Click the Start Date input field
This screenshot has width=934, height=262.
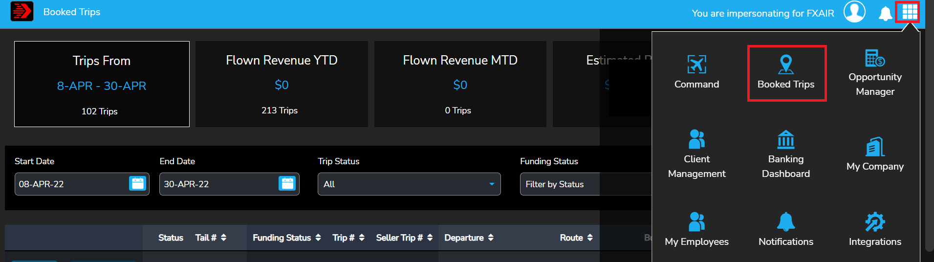(71, 184)
